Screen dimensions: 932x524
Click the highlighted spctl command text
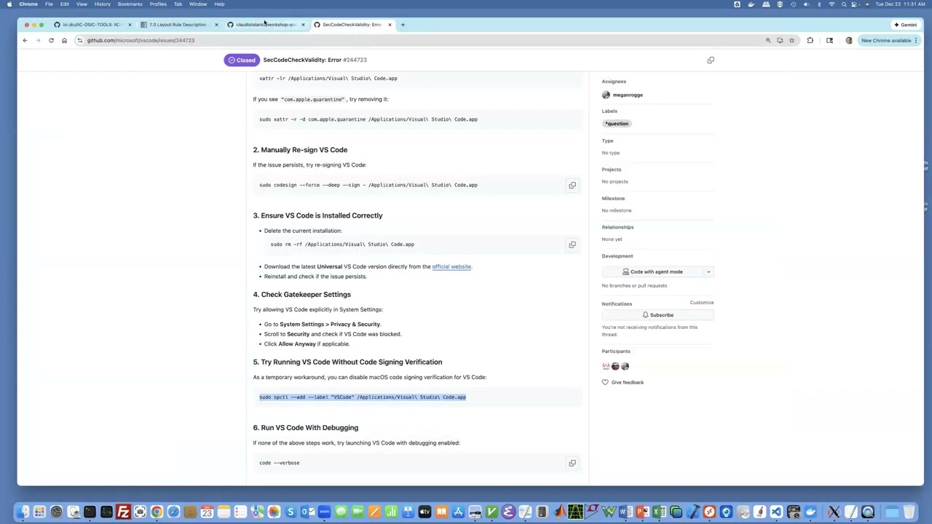pyautogui.click(x=363, y=397)
